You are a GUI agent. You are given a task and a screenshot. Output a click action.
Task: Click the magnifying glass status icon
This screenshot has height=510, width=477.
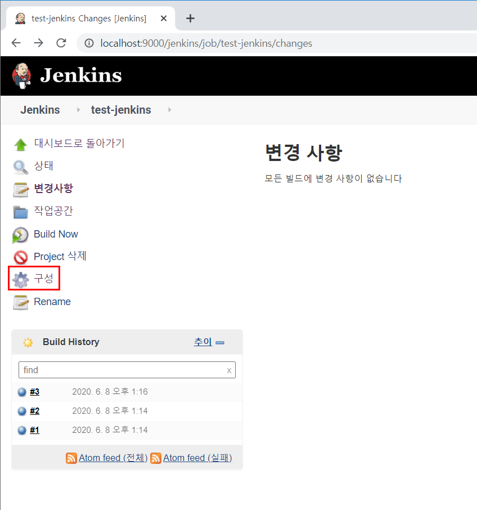(x=20, y=167)
